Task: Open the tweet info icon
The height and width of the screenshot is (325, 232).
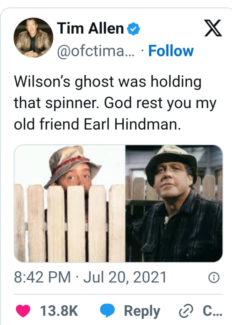Action: 214,278
